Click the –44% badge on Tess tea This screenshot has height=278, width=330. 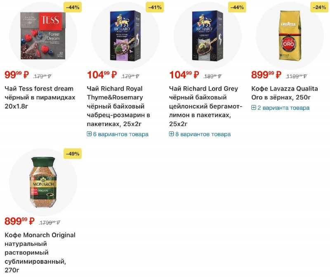pos(73,7)
